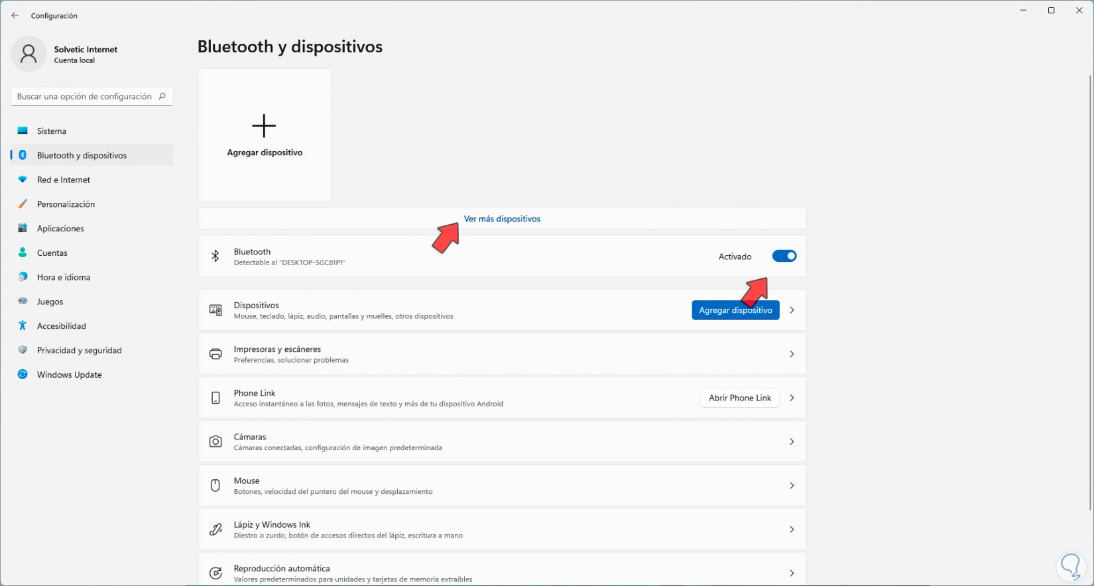Follow the Ver más dispositivos link
Viewport: 1094px width, 586px height.
[502, 219]
